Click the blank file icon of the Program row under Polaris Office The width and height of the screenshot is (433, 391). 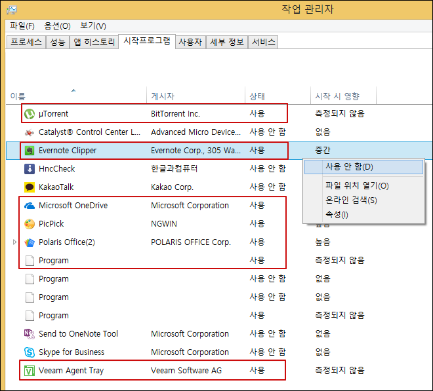30,261
